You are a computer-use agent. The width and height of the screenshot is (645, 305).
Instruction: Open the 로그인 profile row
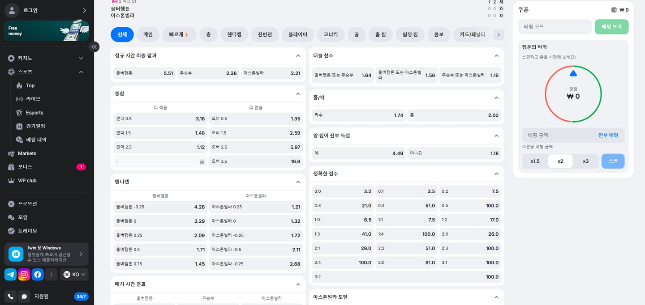point(47,10)
